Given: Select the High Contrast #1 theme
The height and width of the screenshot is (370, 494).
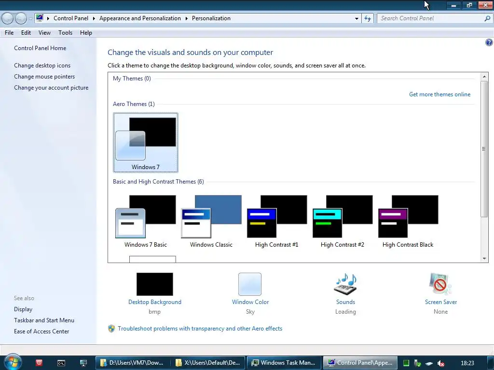Looking at the screenshot, I should tap(276, 222).
